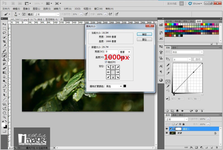Screen dimensions: 223x150
Task: Click the layer style fx icon
Action: pos(192,147)
